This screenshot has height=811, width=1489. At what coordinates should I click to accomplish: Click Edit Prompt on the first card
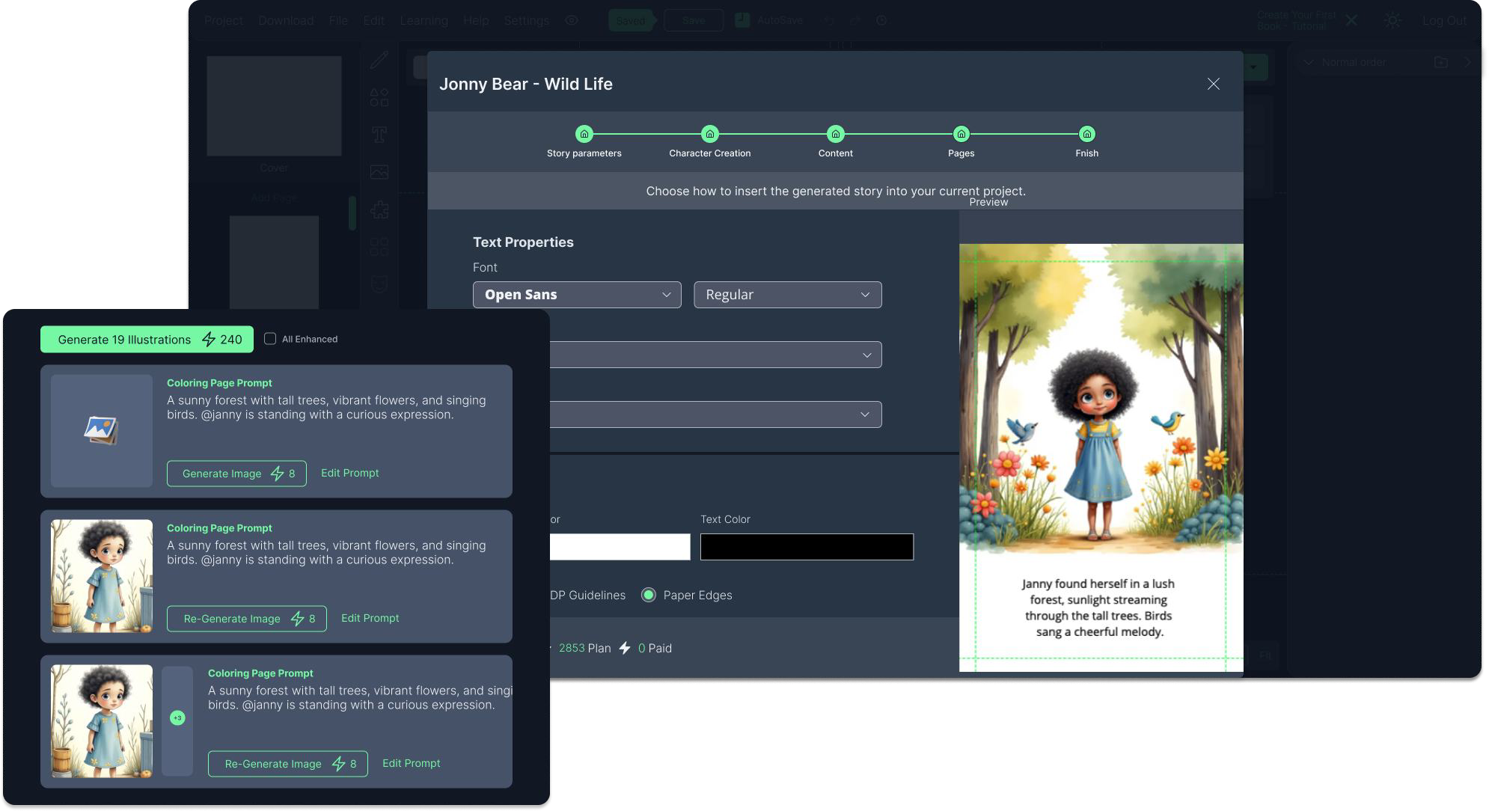pos(349,473)
